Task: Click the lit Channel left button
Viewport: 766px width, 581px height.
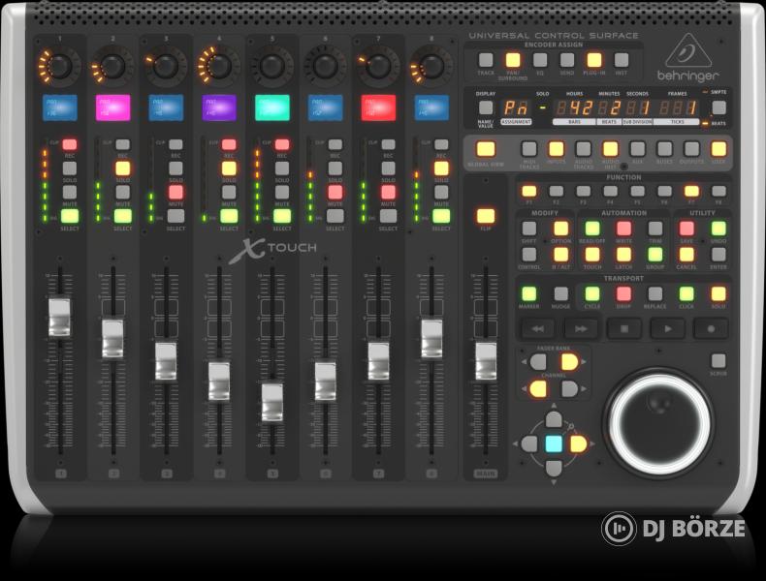Action: point(538,389)
